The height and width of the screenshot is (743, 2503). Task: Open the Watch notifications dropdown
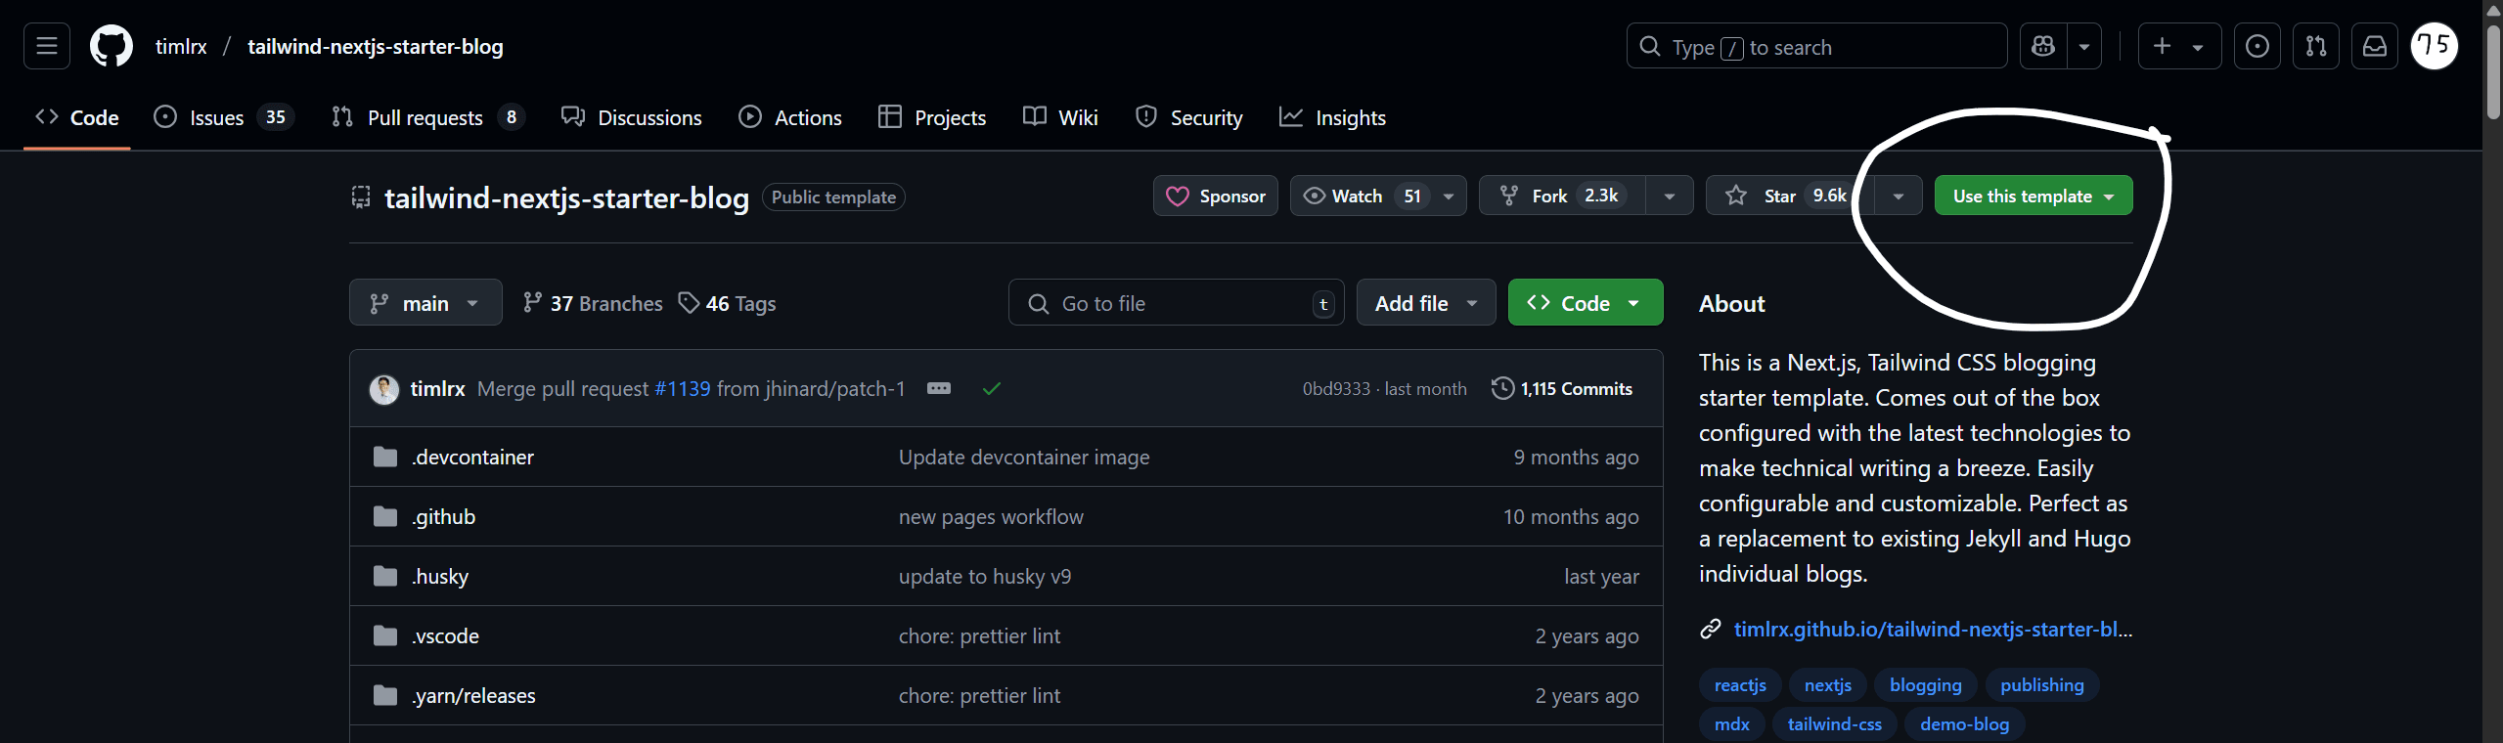point(1378,196)
